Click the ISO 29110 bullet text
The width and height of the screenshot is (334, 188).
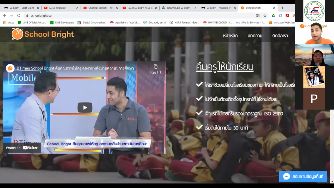[244, 114]
